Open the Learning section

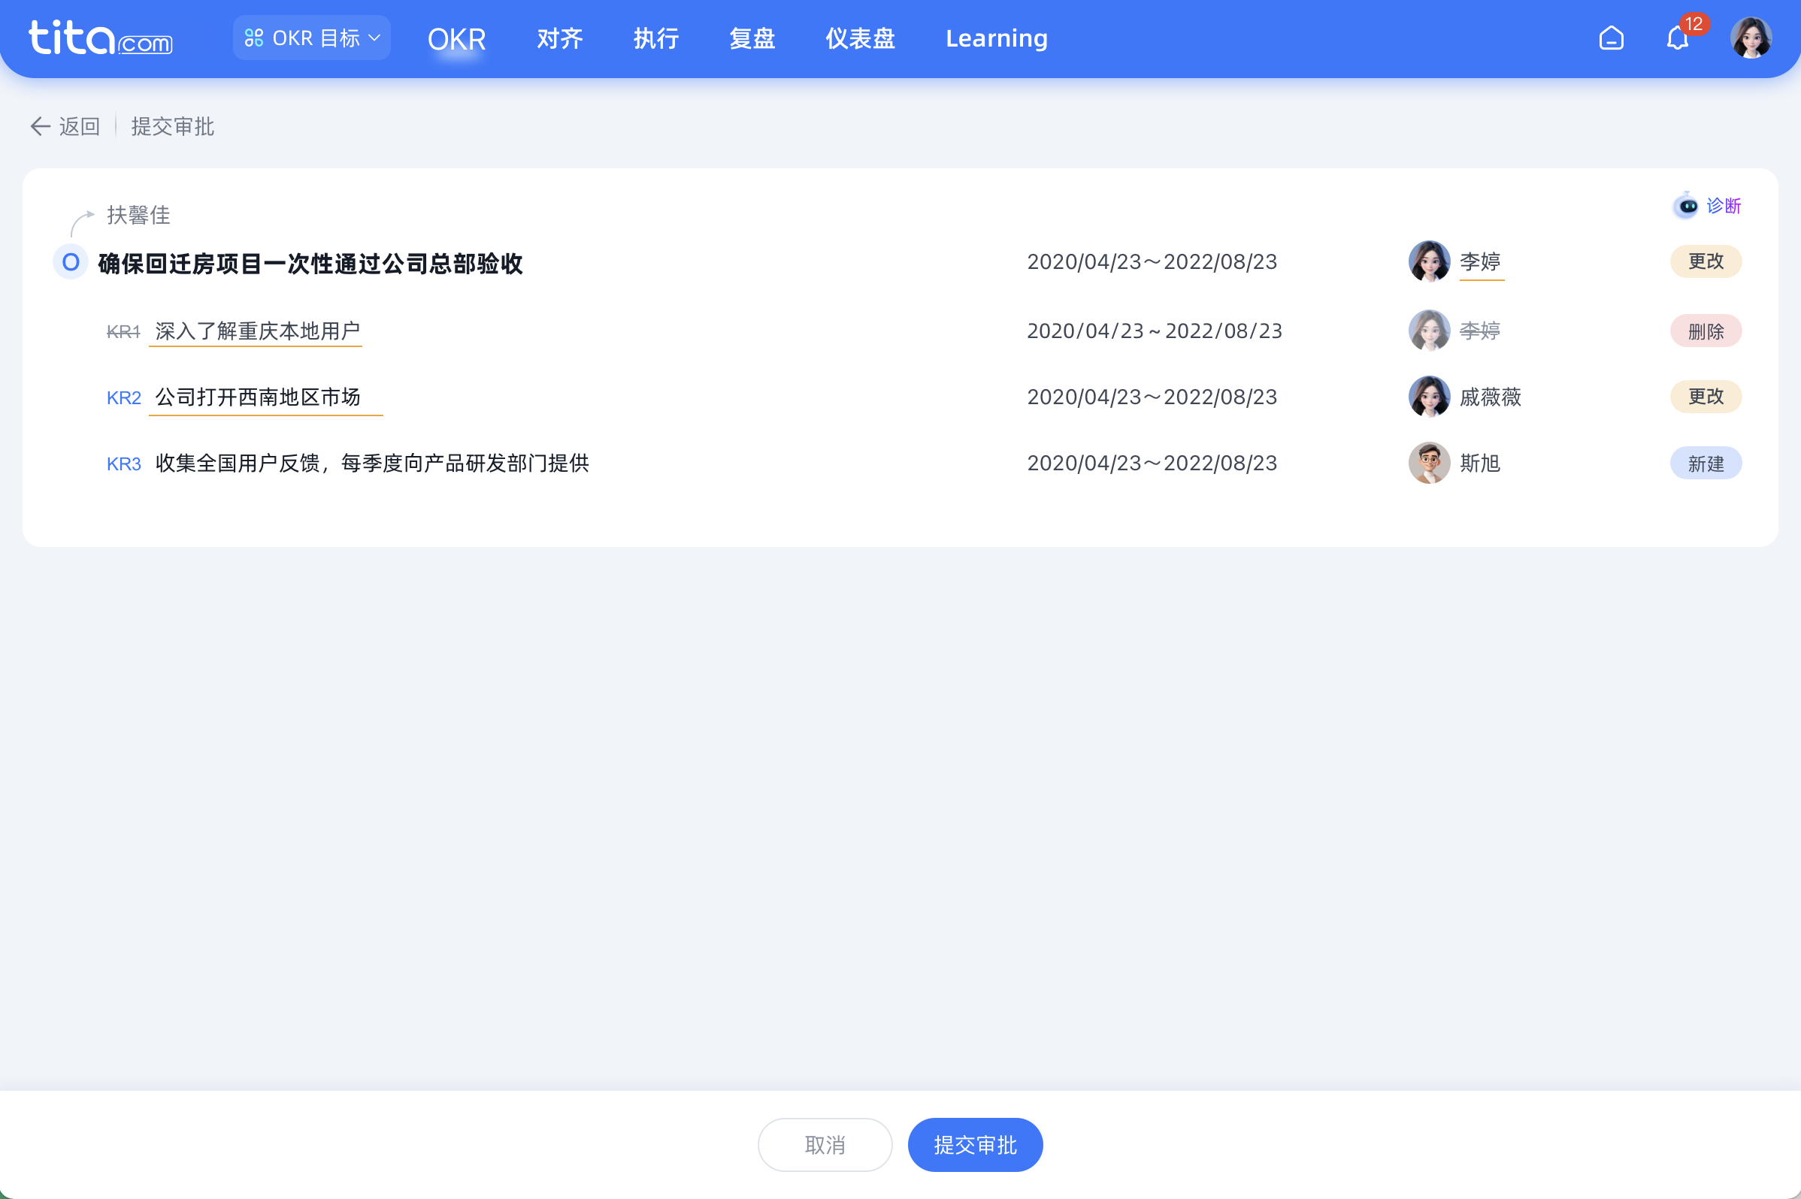[x=996, y=38]
